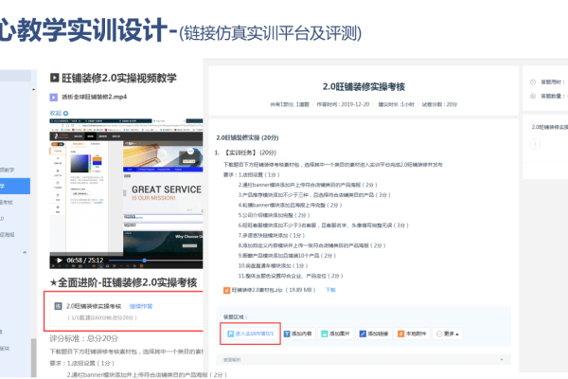The width and height of the screenshot is (568, 379).
Task: Click the 旺铺装修2.0实操视频教学 heading play icon
Action: 54,78
